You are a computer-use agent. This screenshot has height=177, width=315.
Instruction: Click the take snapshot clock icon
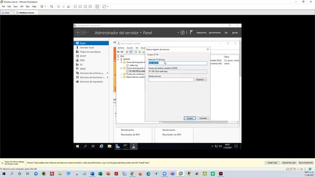pos(59,6)
